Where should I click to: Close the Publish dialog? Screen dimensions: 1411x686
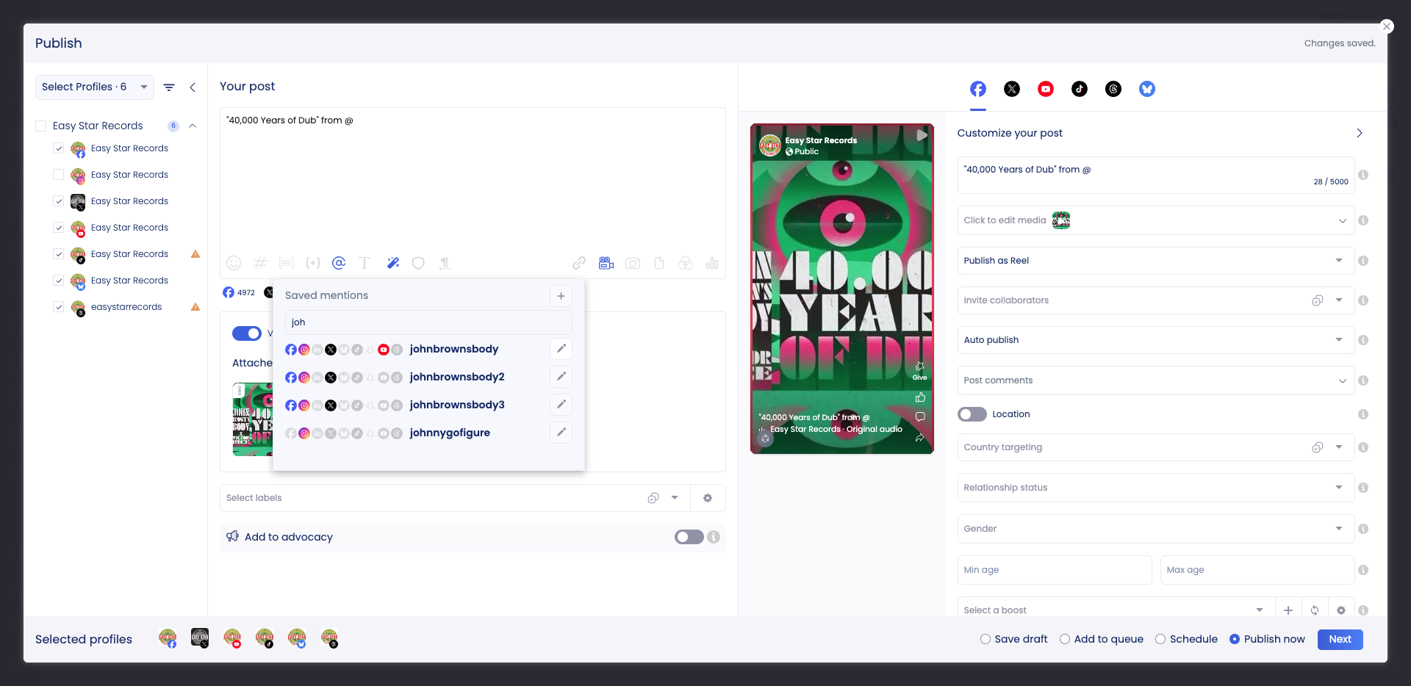(1387, 26)
